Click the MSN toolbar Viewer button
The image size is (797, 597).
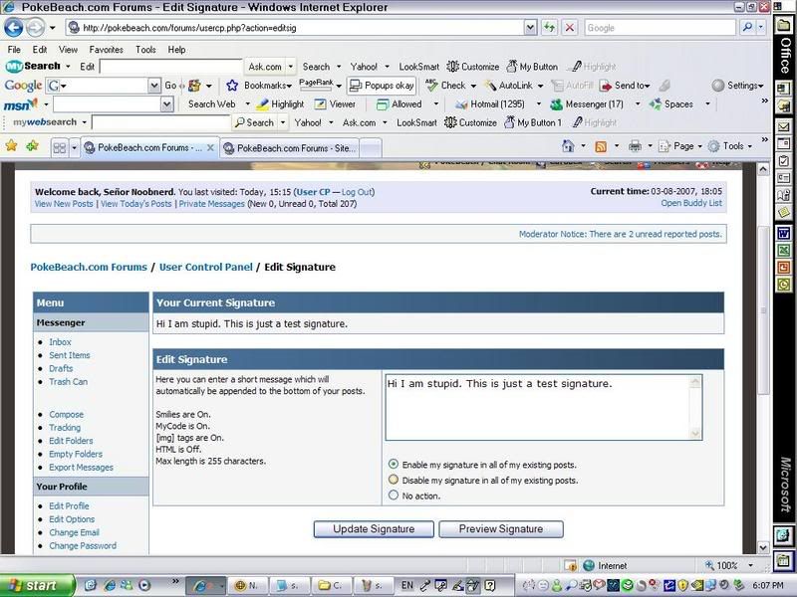pyautogui.click(x=335, y=104)
